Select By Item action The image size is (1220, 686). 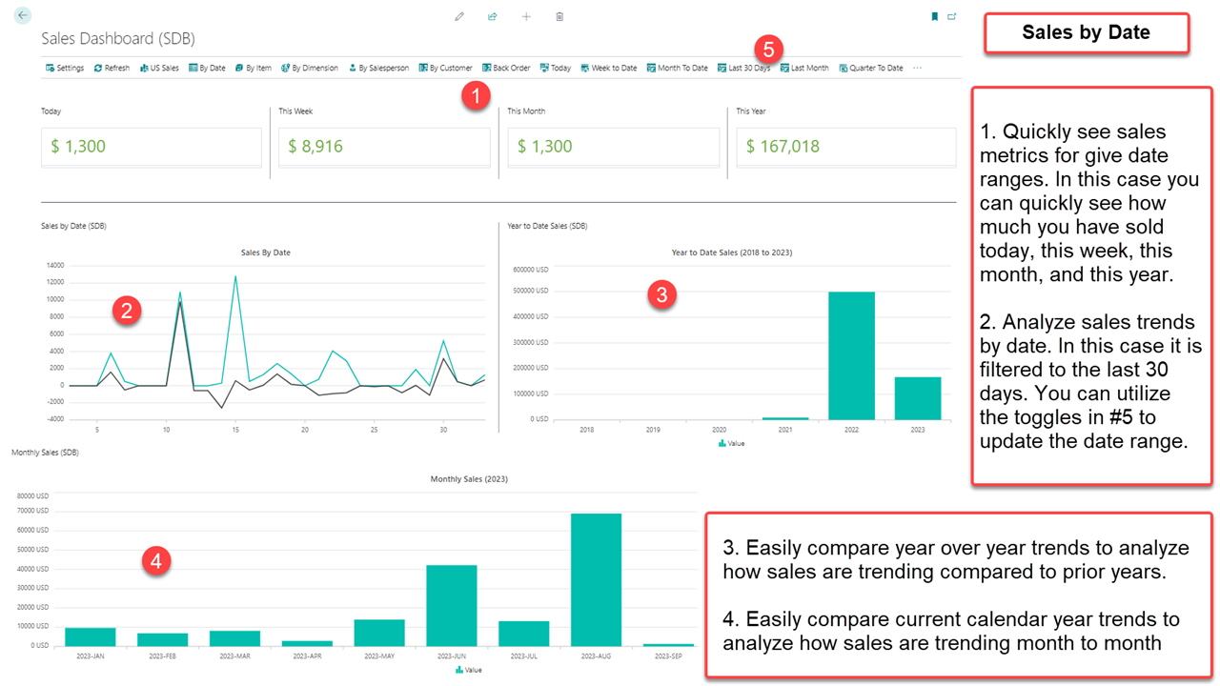coord(254,68)
